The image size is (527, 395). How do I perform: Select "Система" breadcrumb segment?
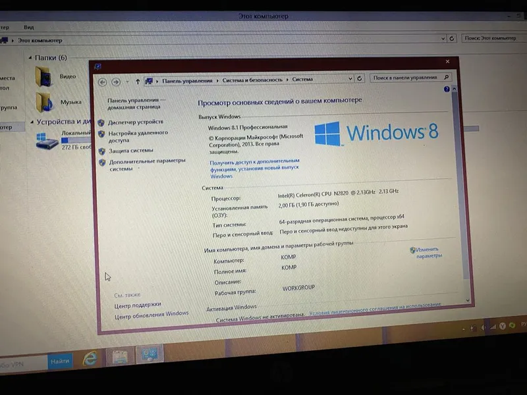coord(302,79)
